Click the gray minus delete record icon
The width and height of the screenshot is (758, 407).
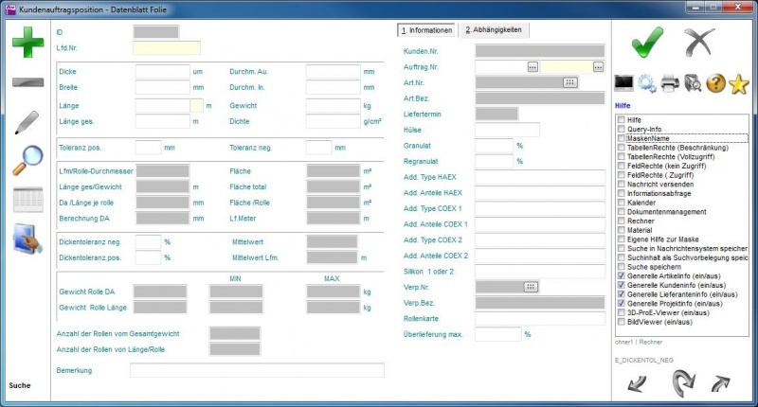pos(28,82)
